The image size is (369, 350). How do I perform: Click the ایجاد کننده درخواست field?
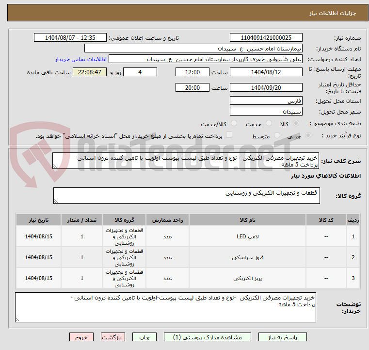(206, 59)
